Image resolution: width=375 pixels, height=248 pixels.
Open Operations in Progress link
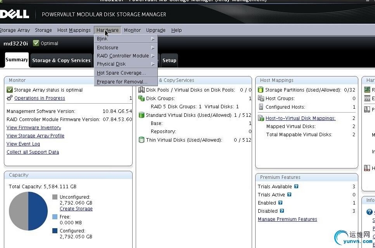tap(40, 98)
